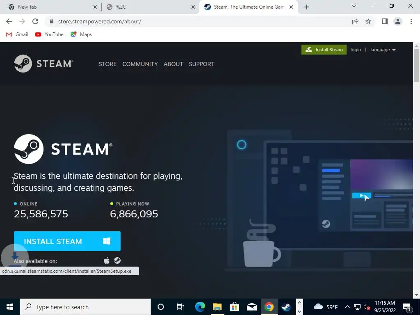Select the SteamOS download icon
Viewport: 420px width, 315px height.
[117, 260]
